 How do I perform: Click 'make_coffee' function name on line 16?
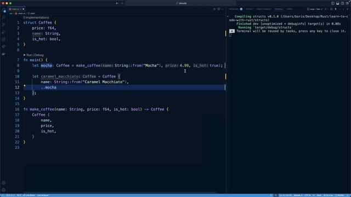click(x=42, y=109)
